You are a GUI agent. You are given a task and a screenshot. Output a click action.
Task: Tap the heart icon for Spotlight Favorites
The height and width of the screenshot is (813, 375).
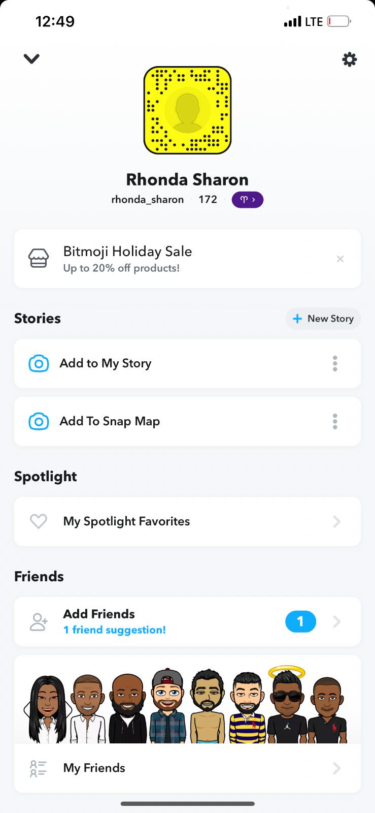point(39,521)
